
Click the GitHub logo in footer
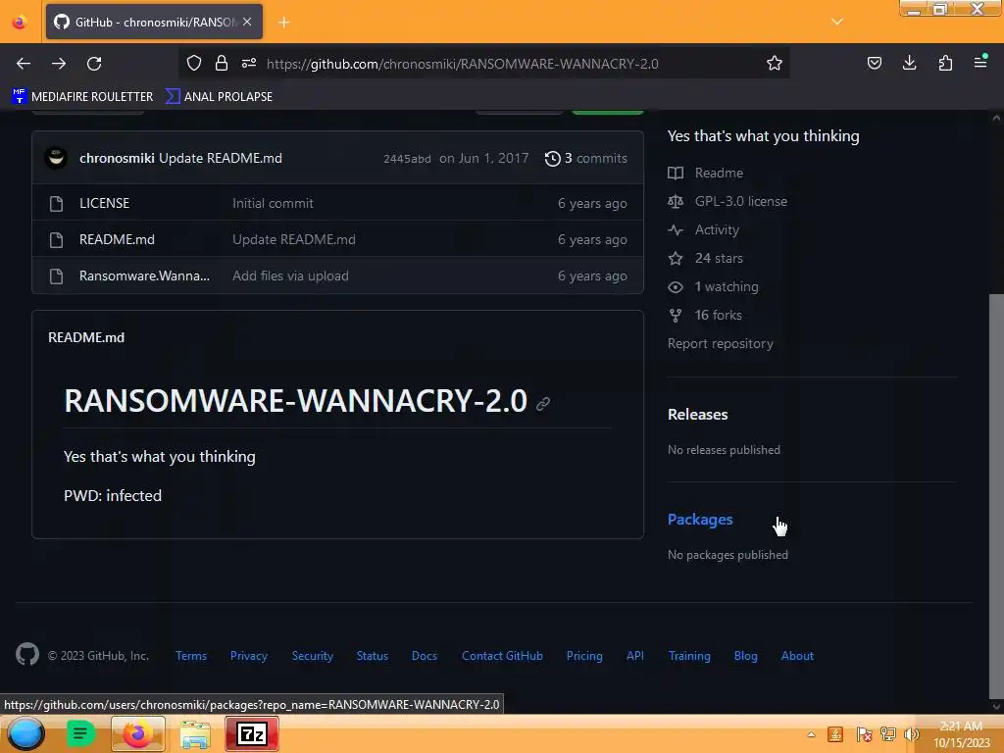27,654
